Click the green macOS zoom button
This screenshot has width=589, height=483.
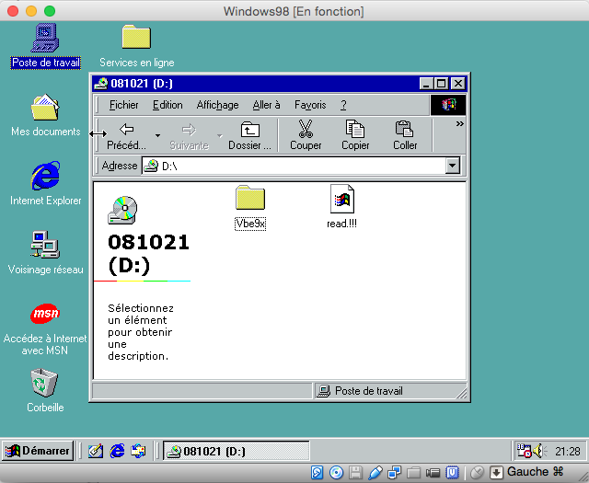tap(50, 11)
